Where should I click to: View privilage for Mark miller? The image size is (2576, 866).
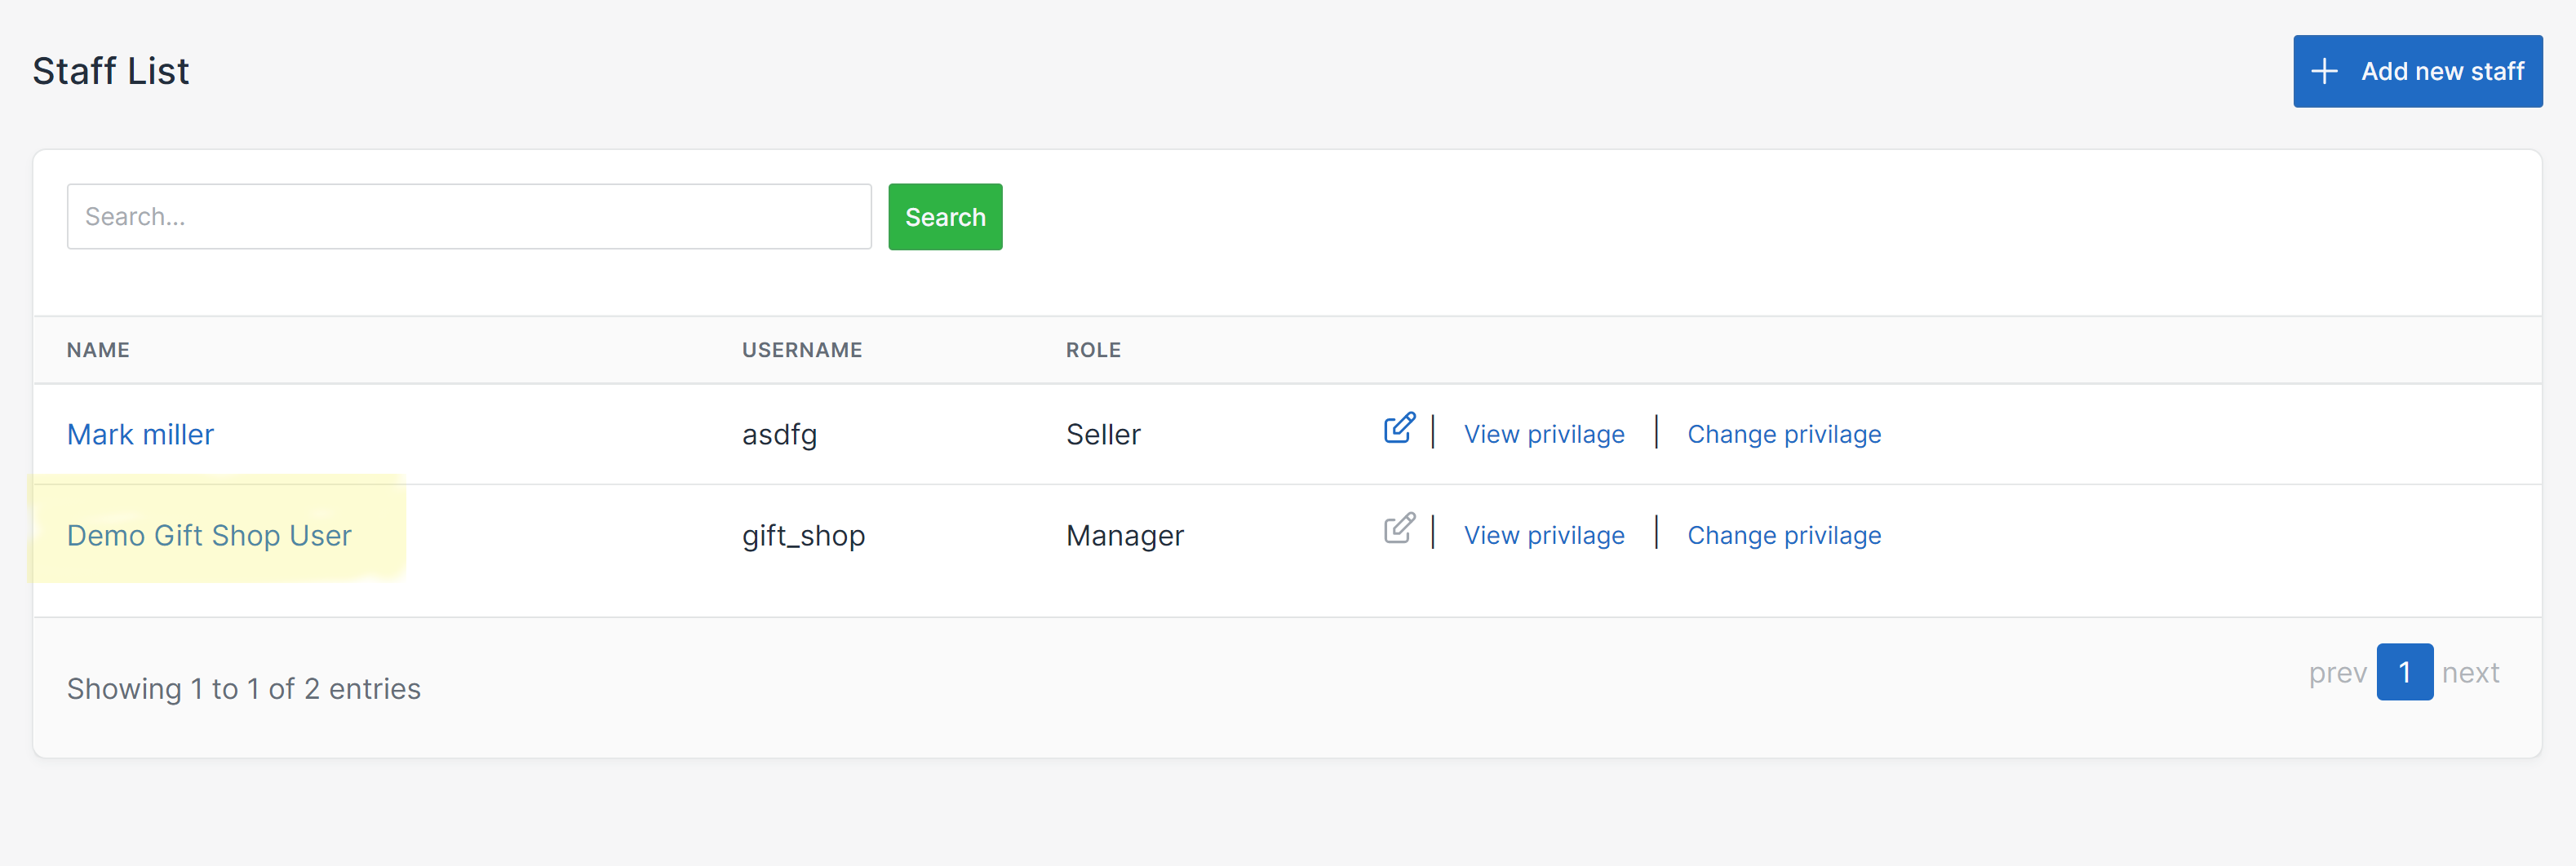click(x=1544, y=434)
